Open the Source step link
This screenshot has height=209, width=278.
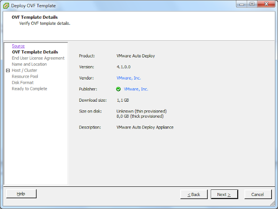click(x=18, y=46)
